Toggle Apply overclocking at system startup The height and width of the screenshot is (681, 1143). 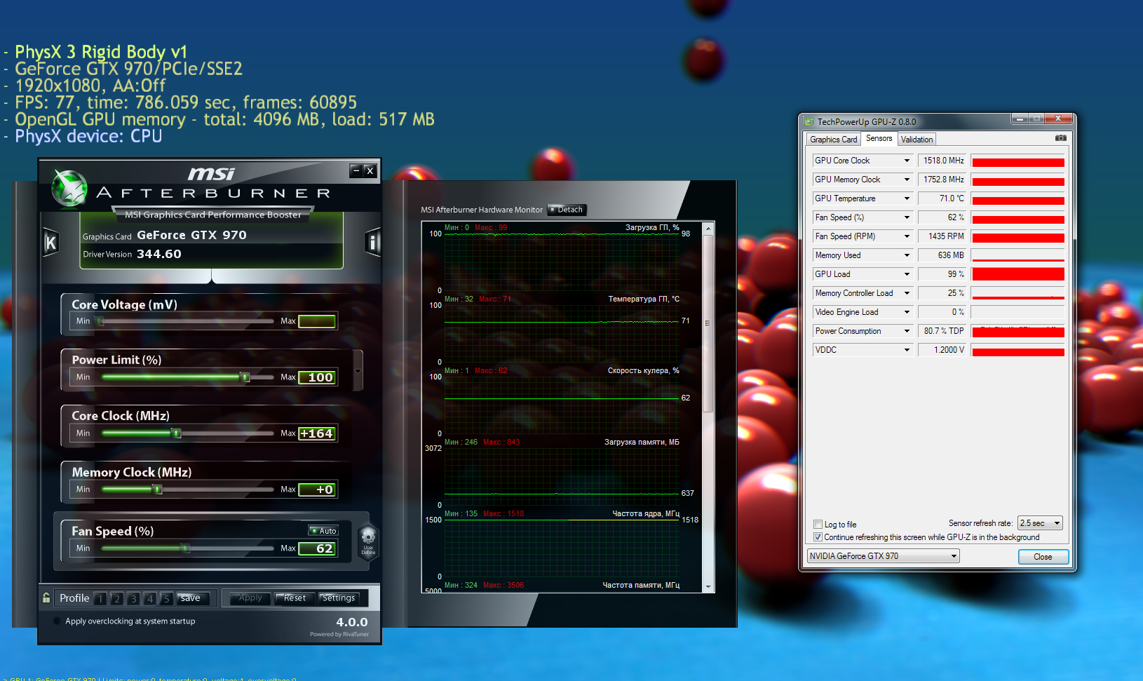(x=57, y=621)
